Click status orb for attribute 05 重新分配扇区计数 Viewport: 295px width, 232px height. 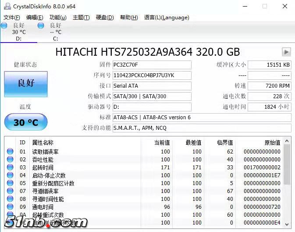click(x=10, y=183)
